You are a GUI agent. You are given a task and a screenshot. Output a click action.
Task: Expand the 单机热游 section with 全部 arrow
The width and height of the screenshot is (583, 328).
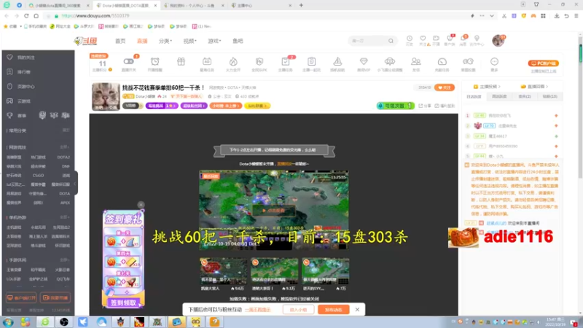[x=65, y=217]
